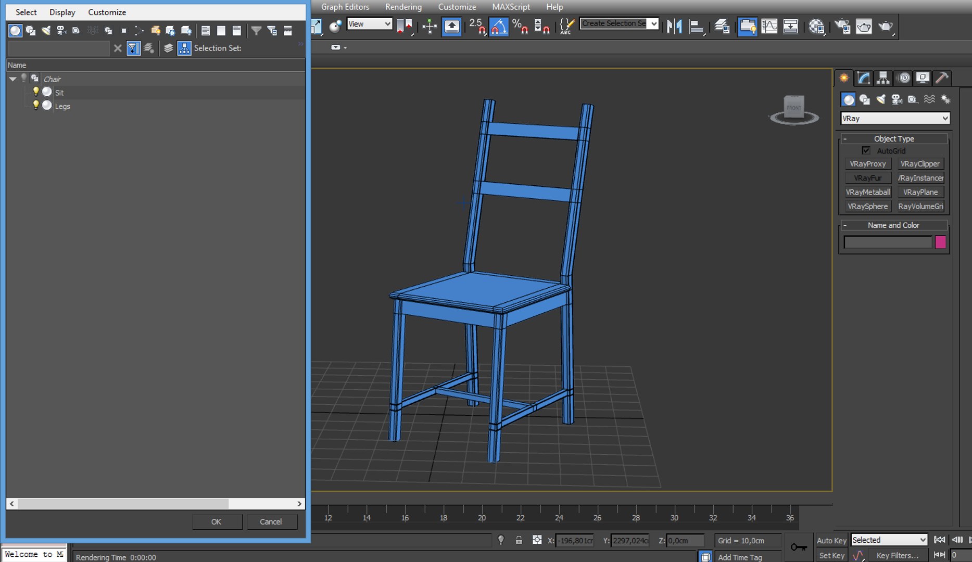Toggle the 2.5 Snaps button
The image size is (972, 562).
pos(477,26)
